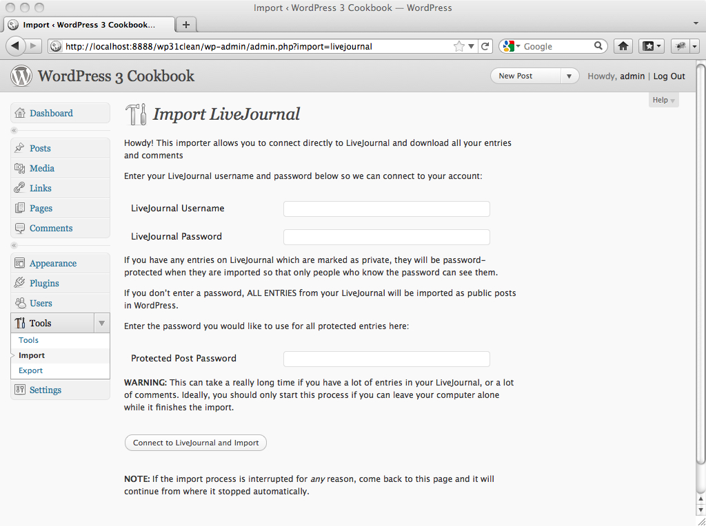This screenshot has height=526, width=706.
Task: Click Connect to LiveJournal and Import
Action: click(195, 443)
